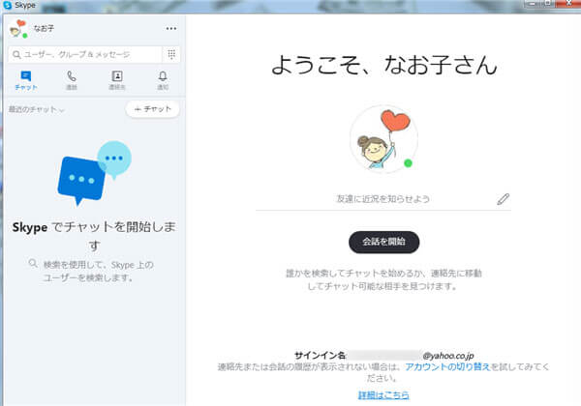The image size is (581, 406).
Task: Click the ようこそ、なお子さん heading
Action: coord(383,65)
